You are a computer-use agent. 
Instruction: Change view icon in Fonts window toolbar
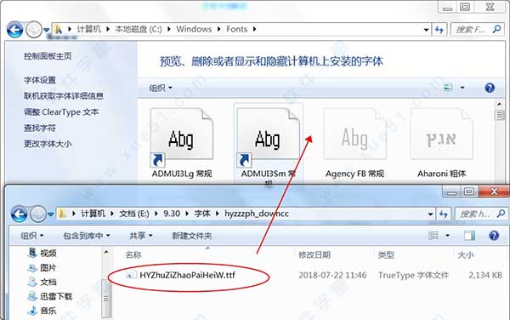(448, 88)
